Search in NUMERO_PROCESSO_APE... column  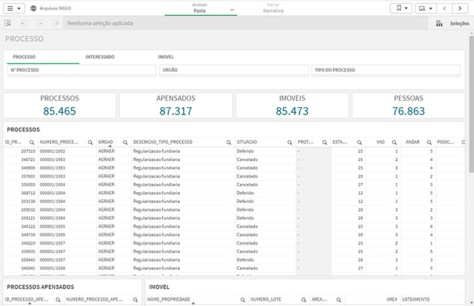click(x=135, y=300)
